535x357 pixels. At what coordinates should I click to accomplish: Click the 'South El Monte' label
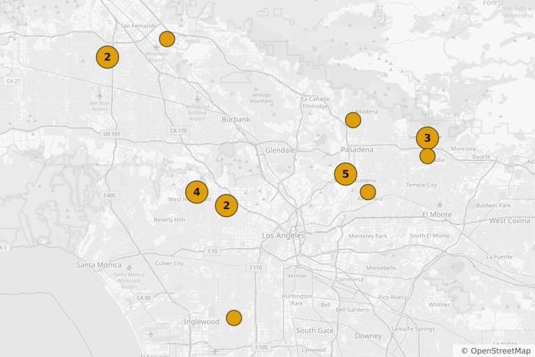[430, 236]
